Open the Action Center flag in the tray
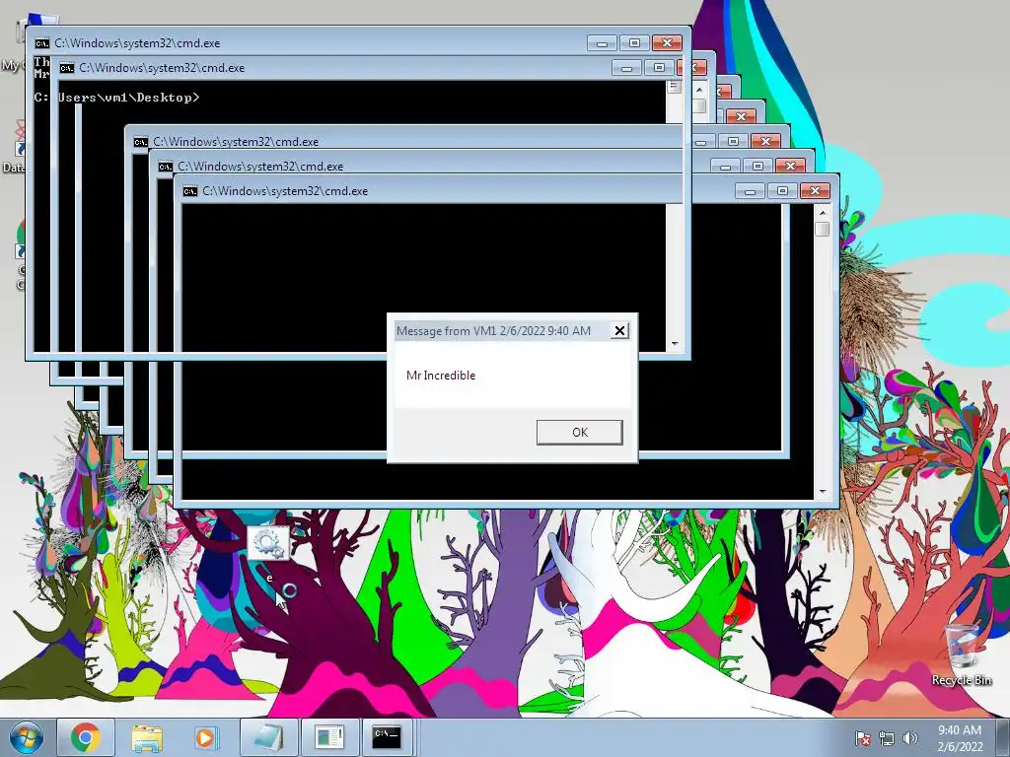This screenshot has width=1010, height=757. click(863, 738)
